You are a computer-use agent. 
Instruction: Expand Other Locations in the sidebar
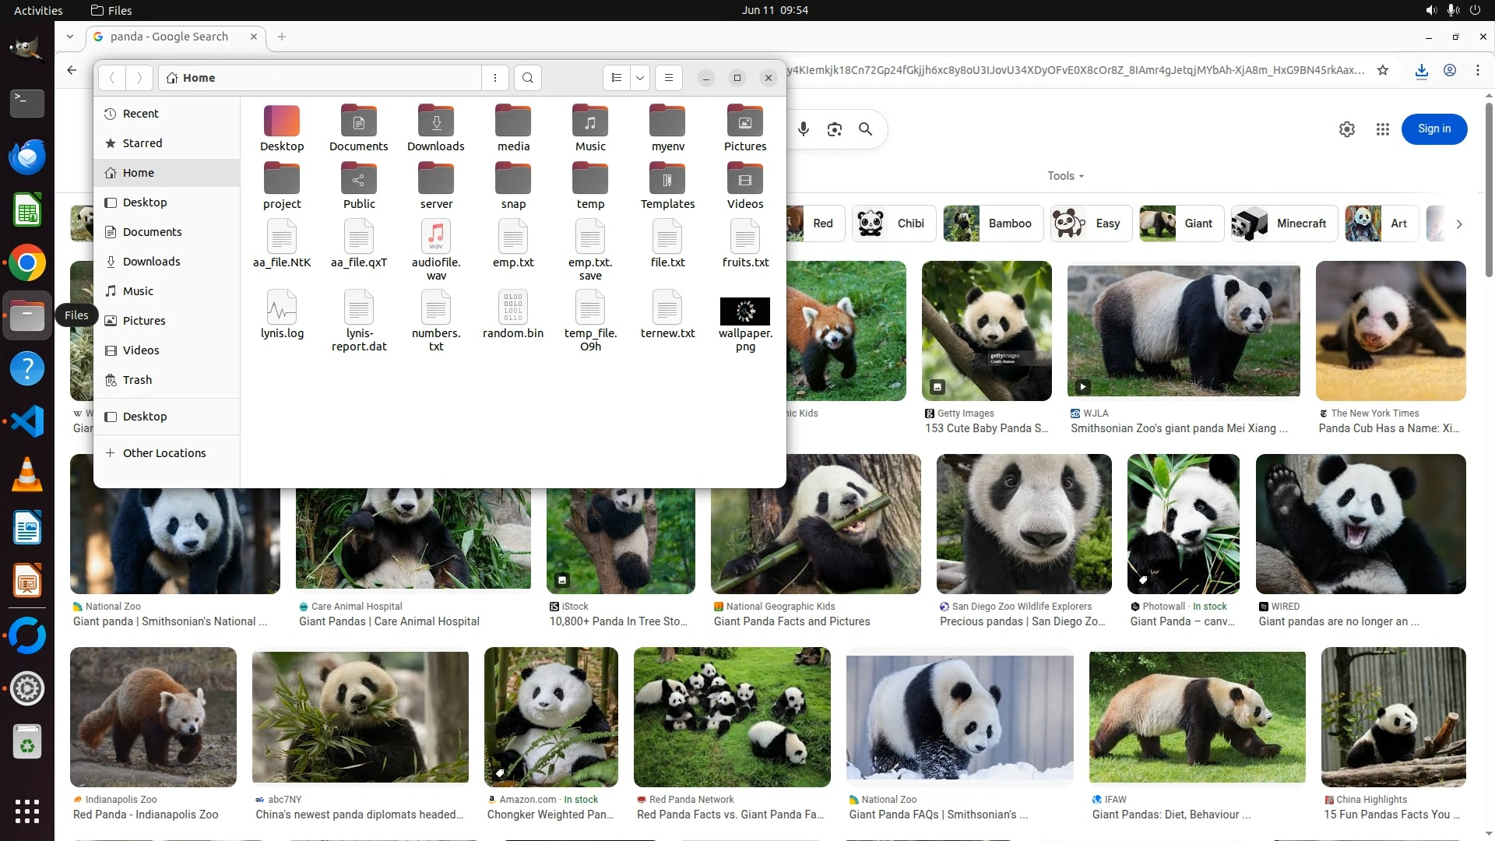click(164, 453)
